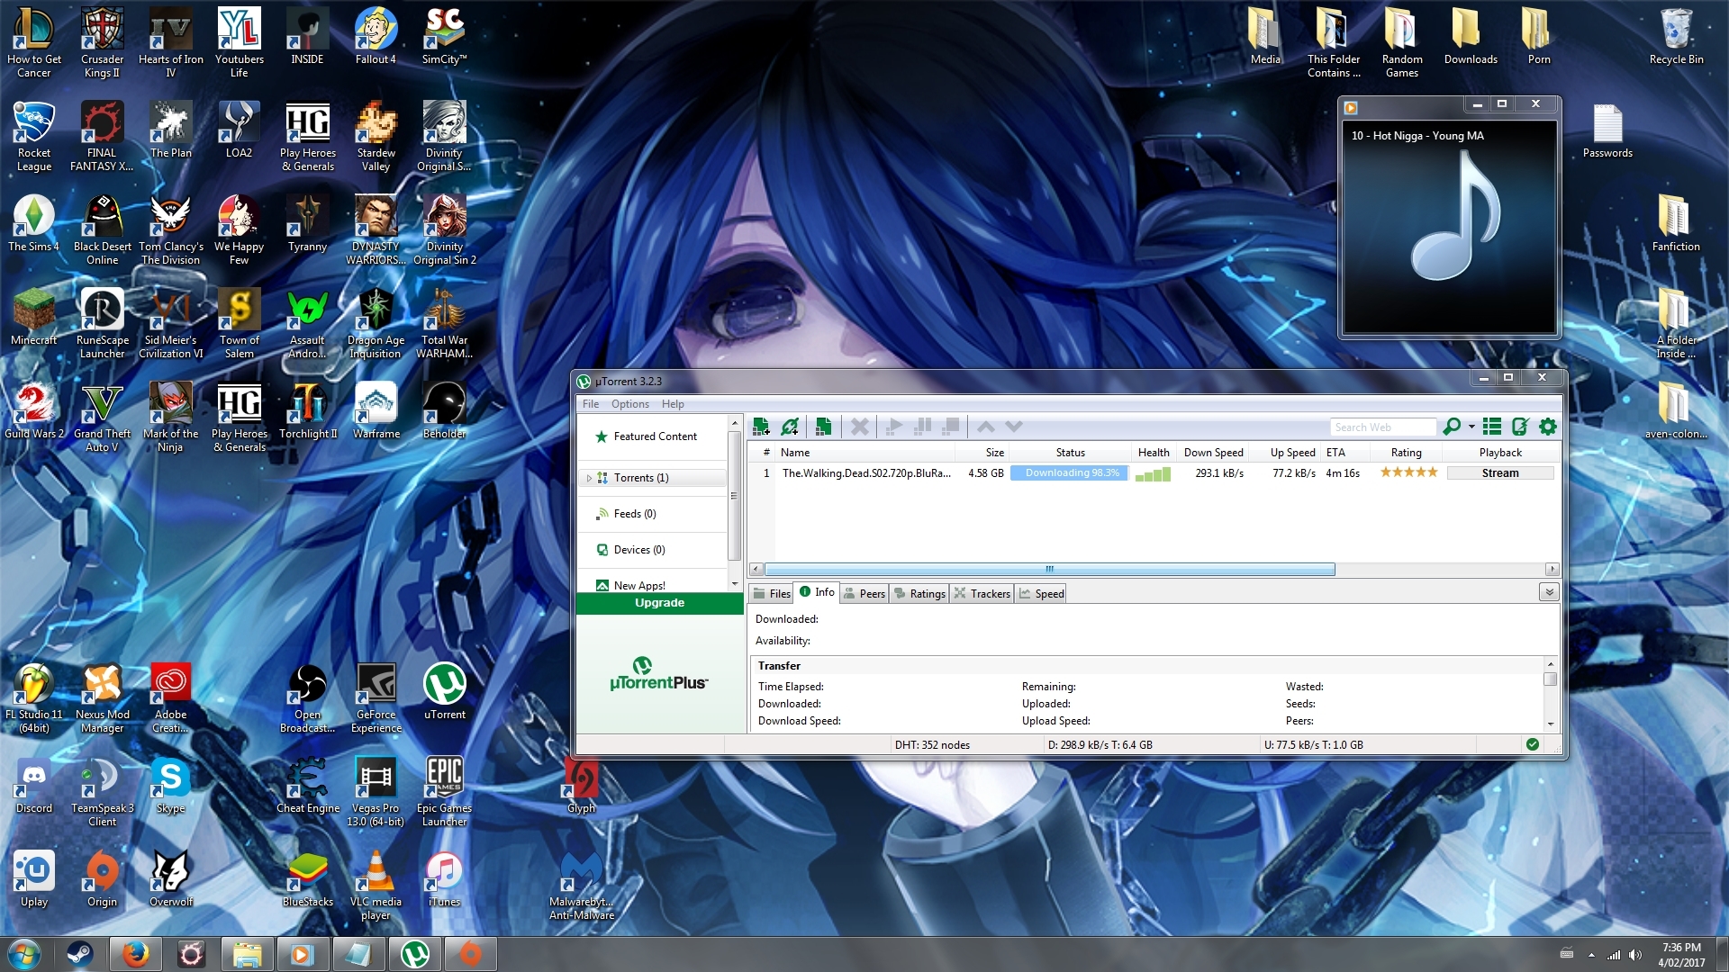
Task: Click the Add Torrent toolbar icon
Action: coord(761,427)
